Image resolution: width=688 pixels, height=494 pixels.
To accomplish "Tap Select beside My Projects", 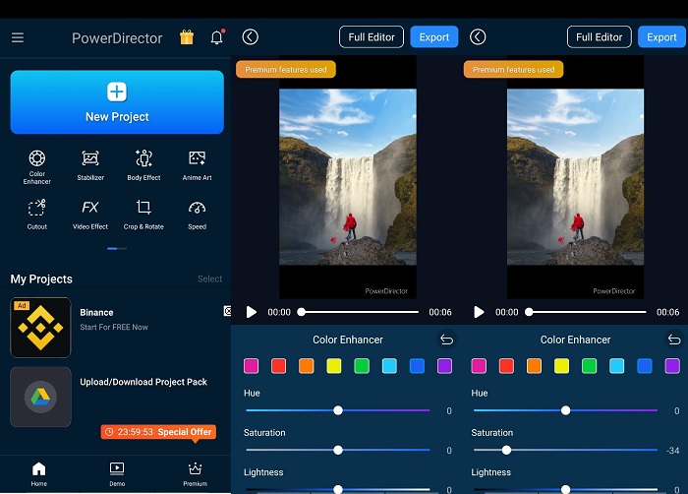I will tap(209, 278).
